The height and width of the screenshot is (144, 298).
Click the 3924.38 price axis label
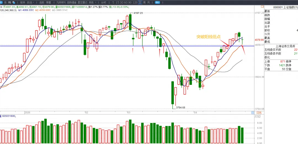click(x=259, y=77)
